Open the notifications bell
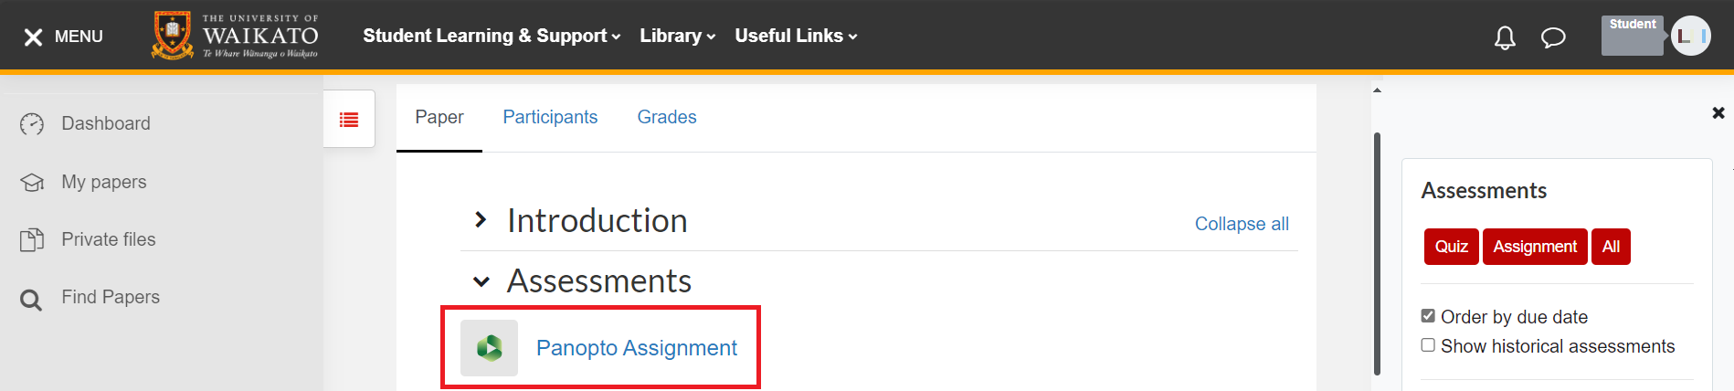The width and height of the screenshot is (1734, 391). [x=1504, y=37]
